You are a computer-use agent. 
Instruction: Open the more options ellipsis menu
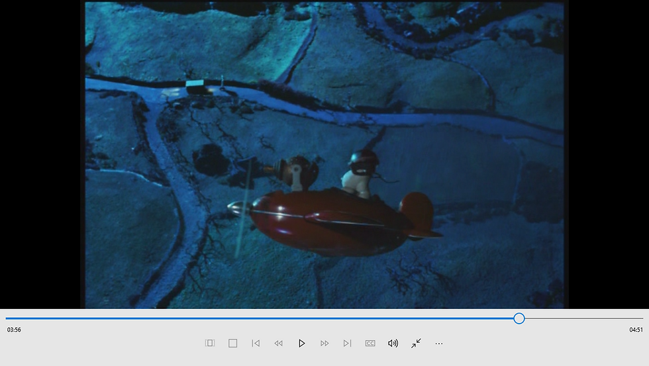439,343
